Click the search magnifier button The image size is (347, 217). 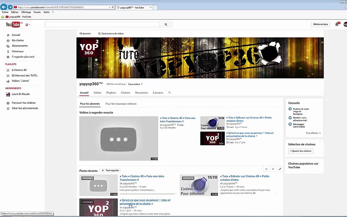click(166, 25)
